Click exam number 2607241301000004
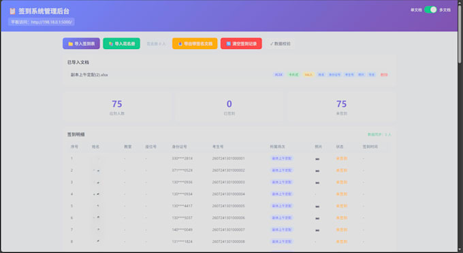Screen dimensions: 463x253 [x=228, y=194]
